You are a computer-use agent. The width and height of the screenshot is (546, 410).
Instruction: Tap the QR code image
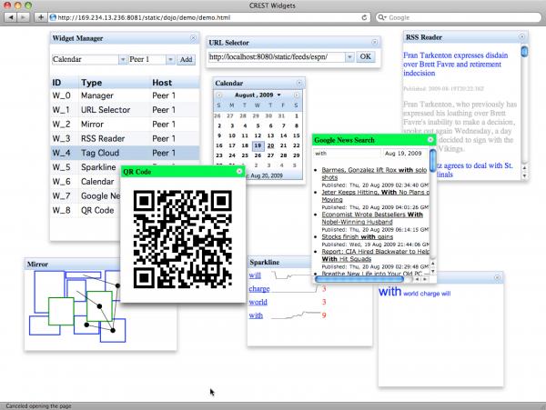tap(183, 239)
